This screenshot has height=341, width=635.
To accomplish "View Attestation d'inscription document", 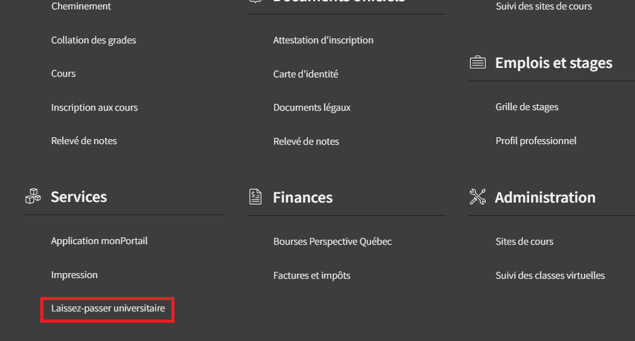I will (x=323, y=40).
